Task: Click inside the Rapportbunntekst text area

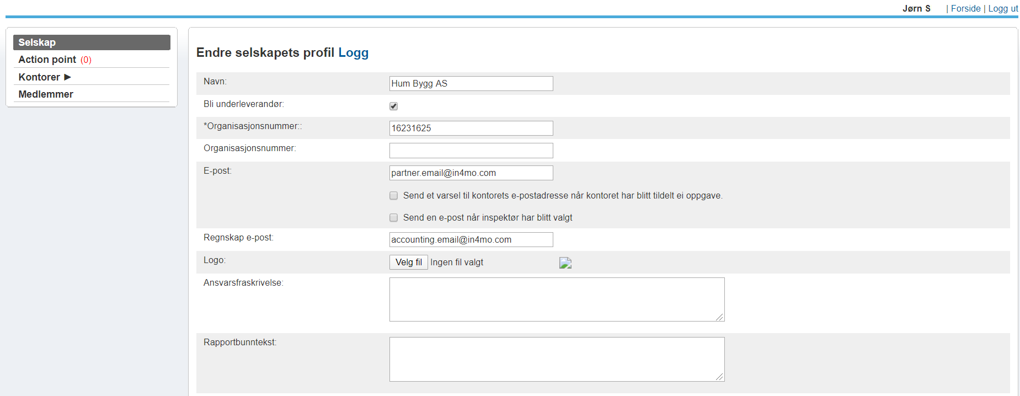Action: [556, 359]
